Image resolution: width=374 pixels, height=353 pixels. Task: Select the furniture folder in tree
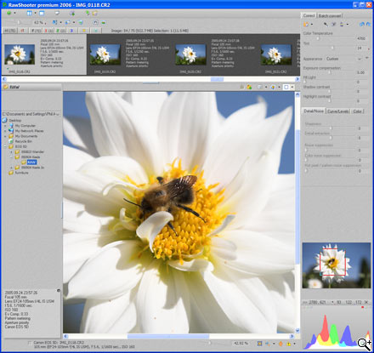click(22, 173)
